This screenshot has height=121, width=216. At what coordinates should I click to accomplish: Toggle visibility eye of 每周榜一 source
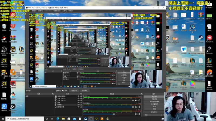click(x=79, y=105)
